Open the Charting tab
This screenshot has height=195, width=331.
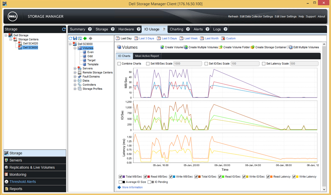pos(176,29)
